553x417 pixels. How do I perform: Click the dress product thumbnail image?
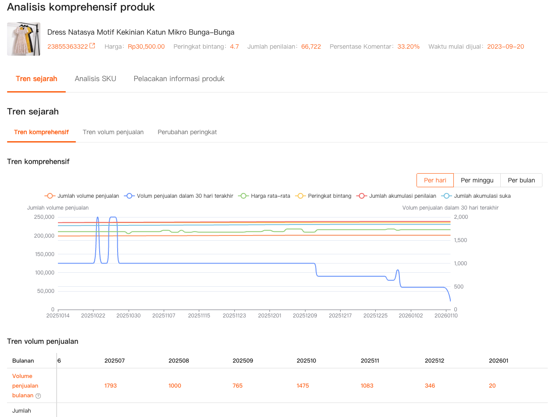click(x=24, y=39)
